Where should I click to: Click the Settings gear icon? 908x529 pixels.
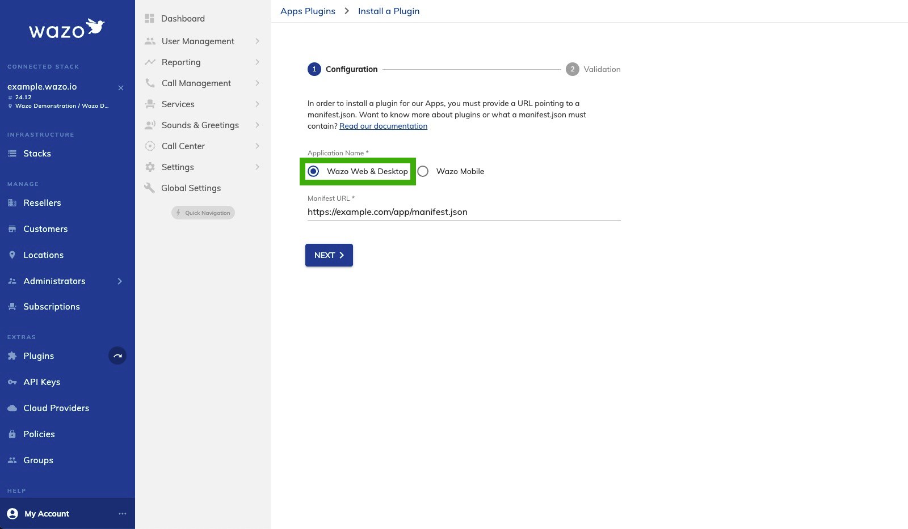(x=150, y=167)
